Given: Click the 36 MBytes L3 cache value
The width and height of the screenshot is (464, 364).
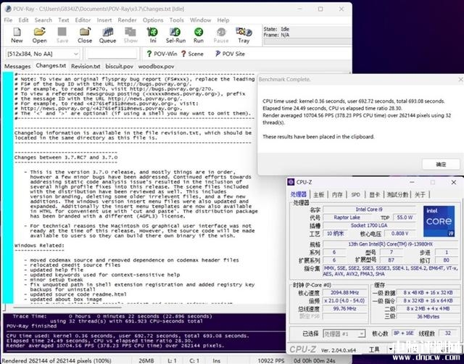Looking at the screenshot, I should coord(428,317).
